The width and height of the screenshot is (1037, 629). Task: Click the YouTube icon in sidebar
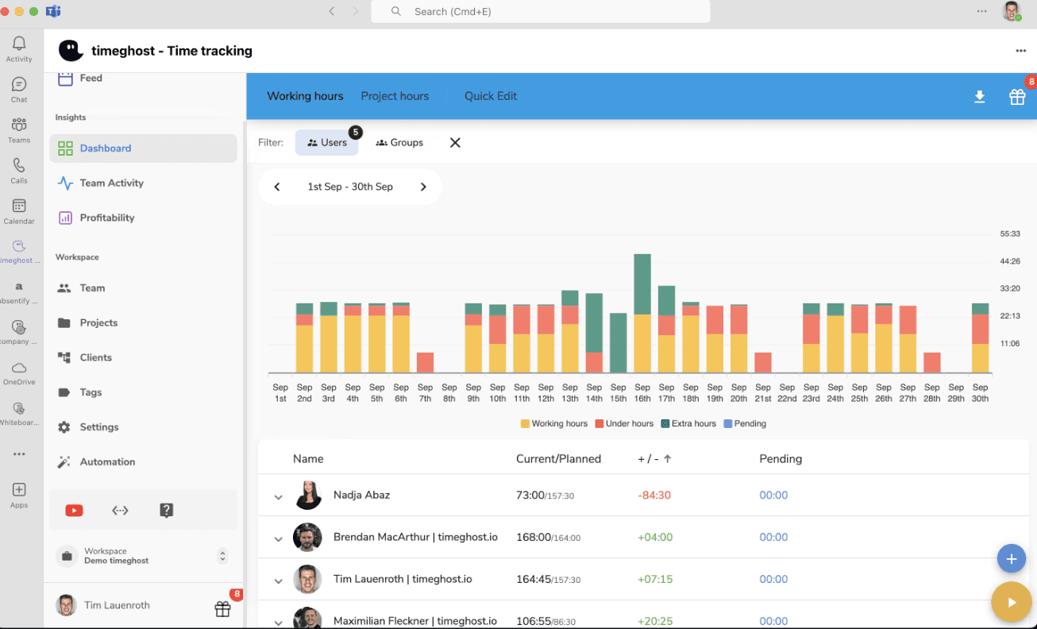point(74,511)
